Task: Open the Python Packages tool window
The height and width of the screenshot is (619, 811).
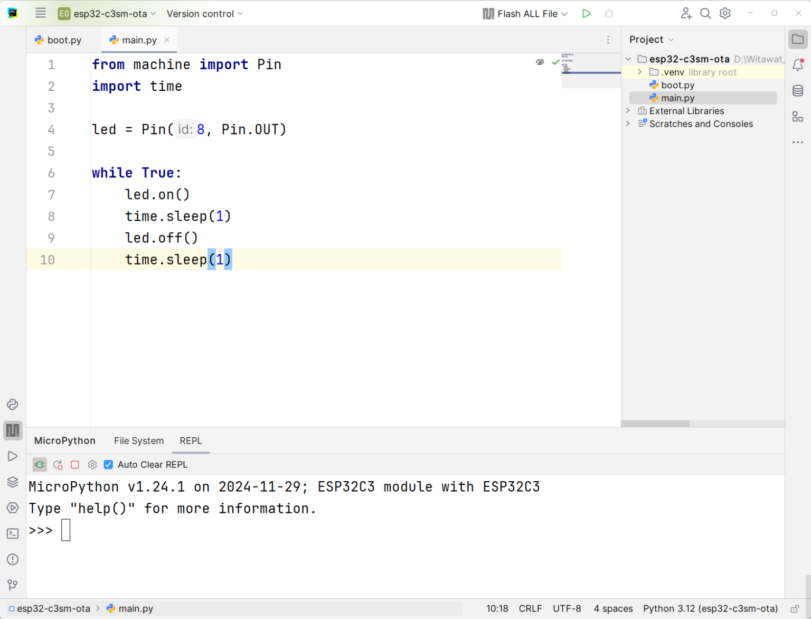Action: 13,404
